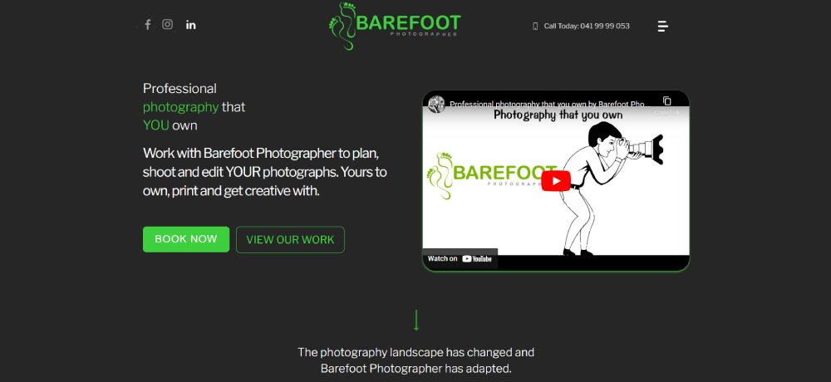Click the BOOK NOW button
831x382 pixels.
(x=186, y=239)
